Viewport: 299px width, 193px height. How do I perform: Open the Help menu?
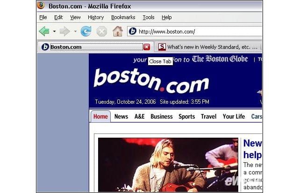click(x=166, y=17)
